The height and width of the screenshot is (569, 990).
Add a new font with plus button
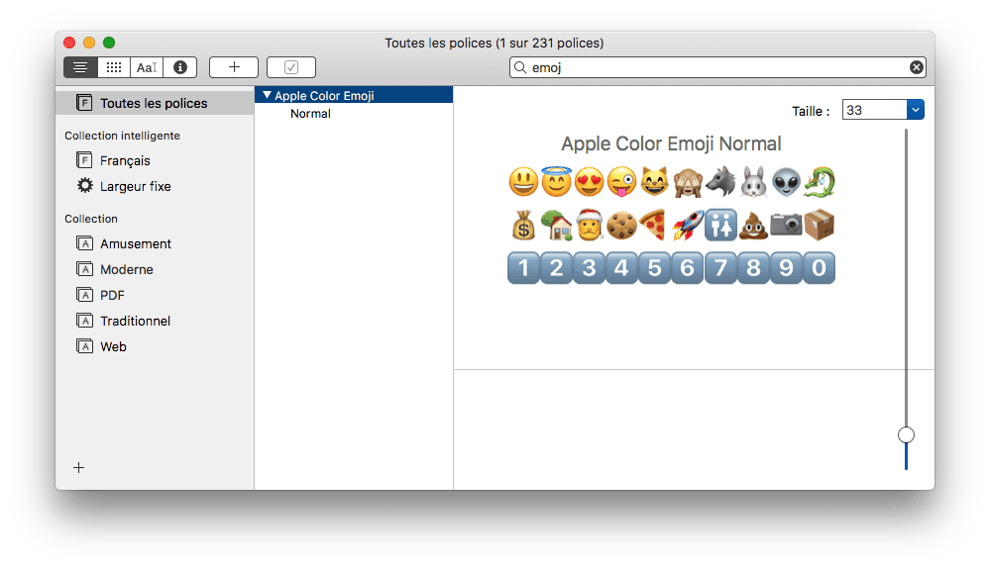[x=234, y=67]
